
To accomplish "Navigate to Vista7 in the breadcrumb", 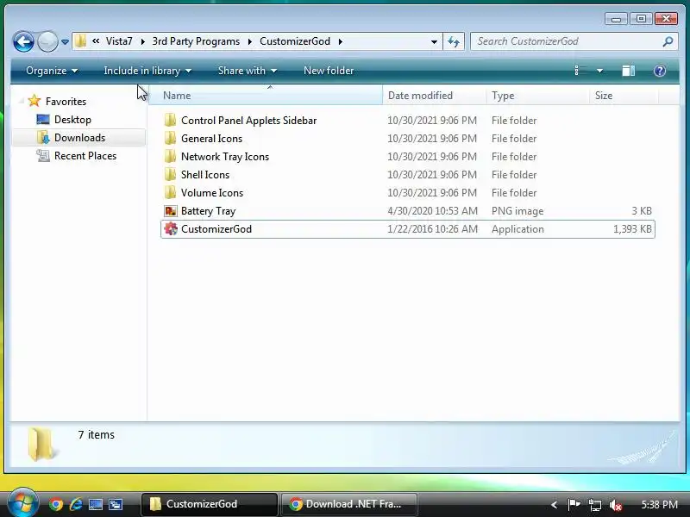I will pyautogui.click(x=119, y=41).
